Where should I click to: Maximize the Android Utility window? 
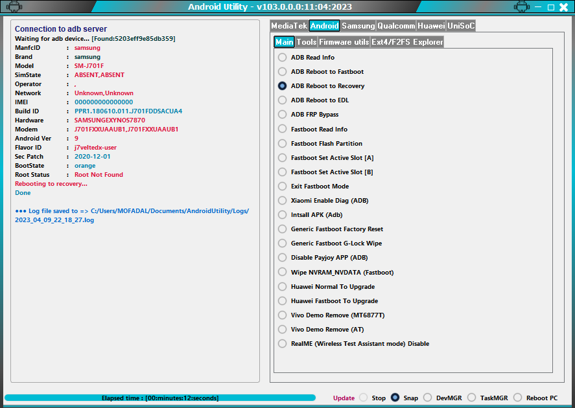(551, 7)
